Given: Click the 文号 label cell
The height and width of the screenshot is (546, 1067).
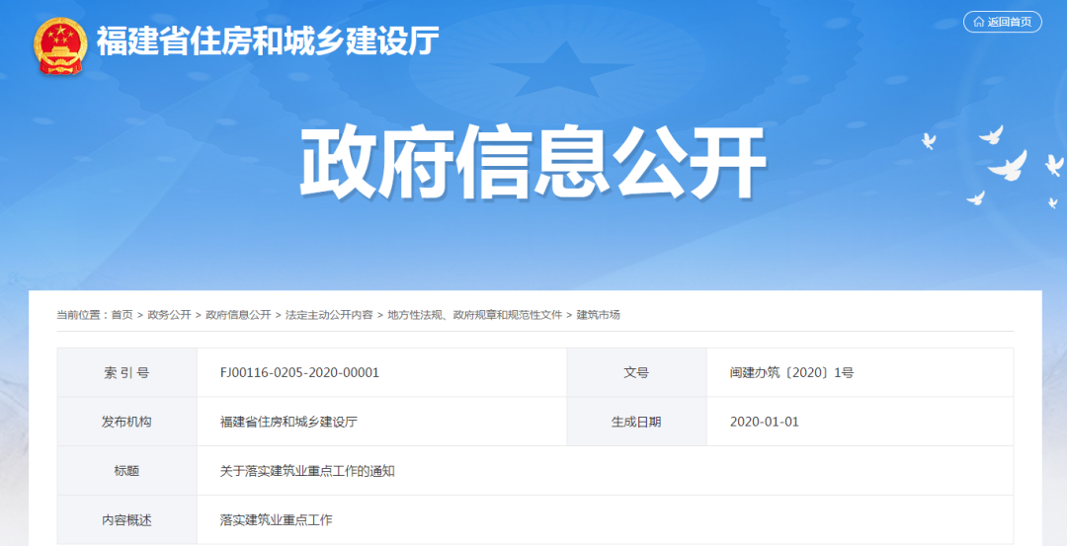Looking at the screenshot, I should [636, 372].
